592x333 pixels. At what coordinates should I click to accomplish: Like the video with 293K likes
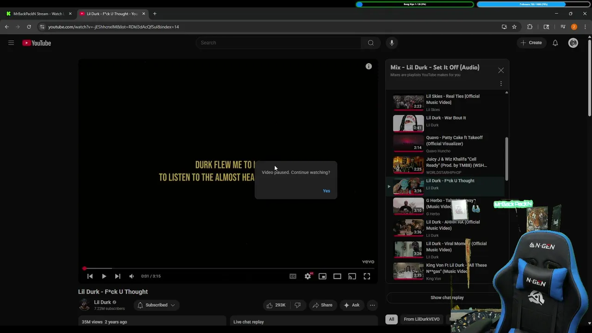point(276,305)
